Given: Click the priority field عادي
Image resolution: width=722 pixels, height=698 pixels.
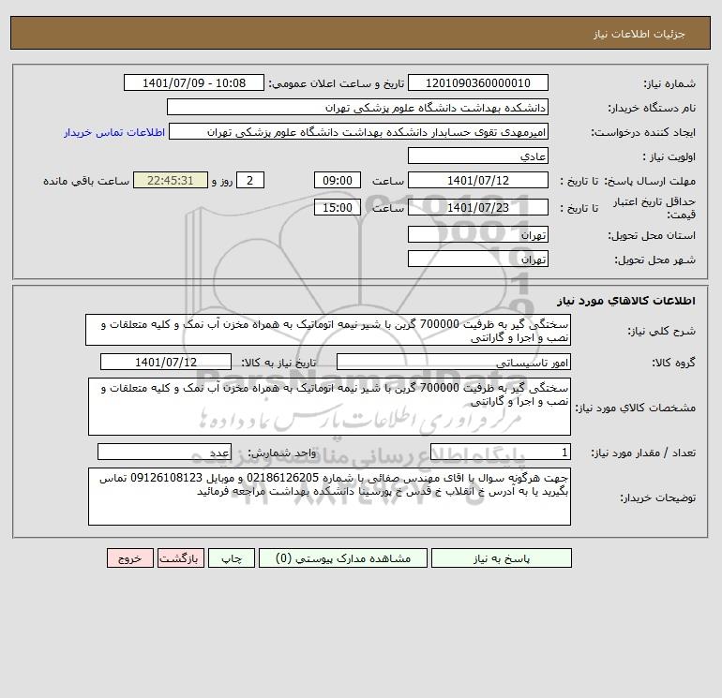Looking at the screenshot, I should (478, 156).
